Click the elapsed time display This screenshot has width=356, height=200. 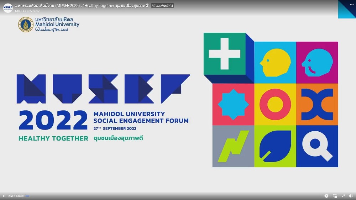pyautogui.click(x=16, y=196)
